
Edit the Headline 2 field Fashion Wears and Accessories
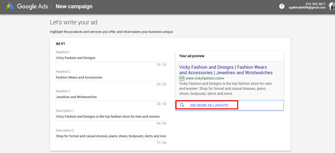111,78
